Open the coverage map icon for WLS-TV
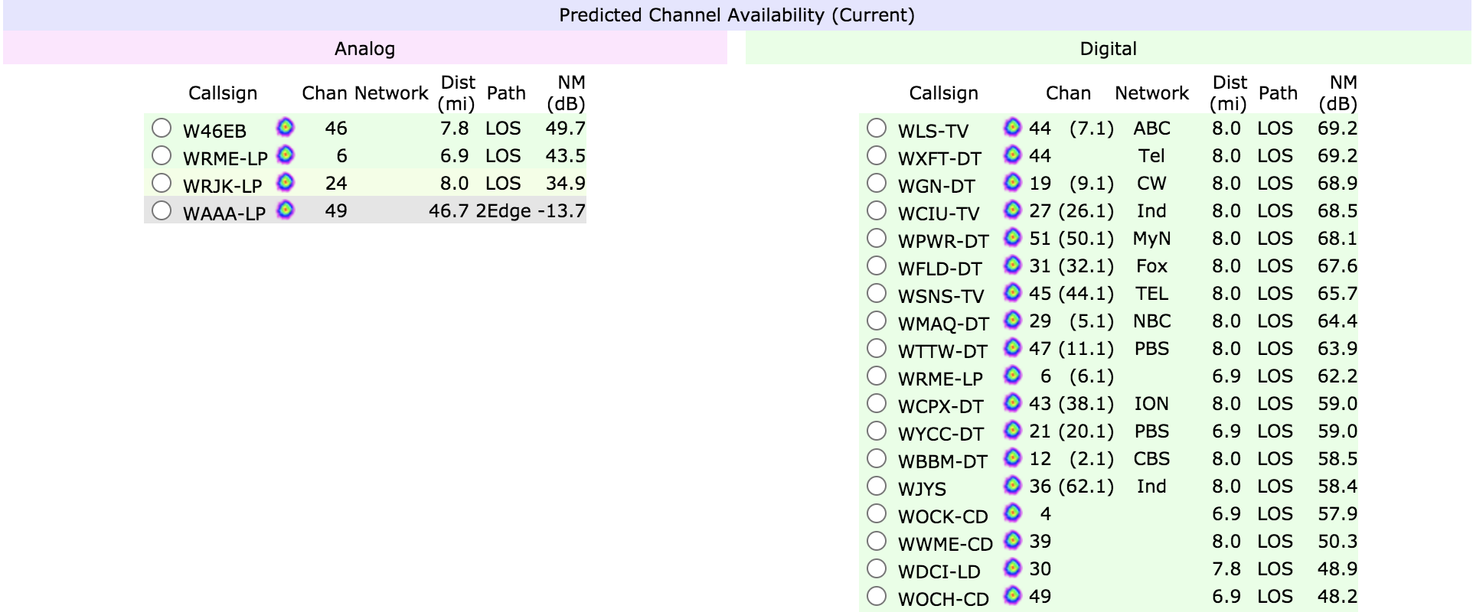The height and width of the screenshot is (612, 1473). pos(1013,126)
